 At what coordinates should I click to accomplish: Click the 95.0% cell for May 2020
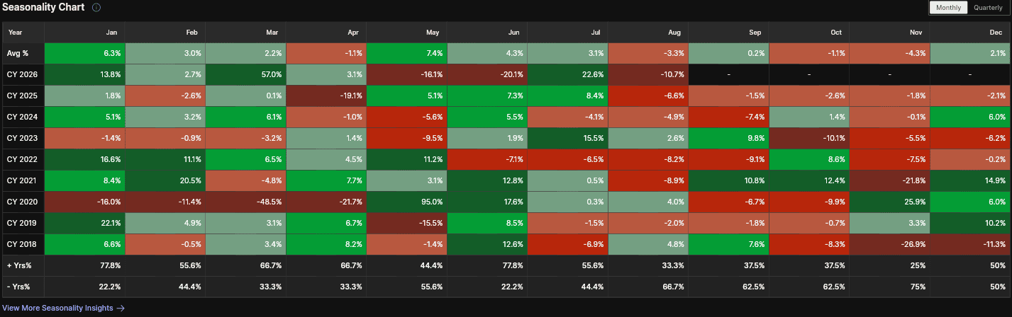pyautogui.click(x=406, y=202)
